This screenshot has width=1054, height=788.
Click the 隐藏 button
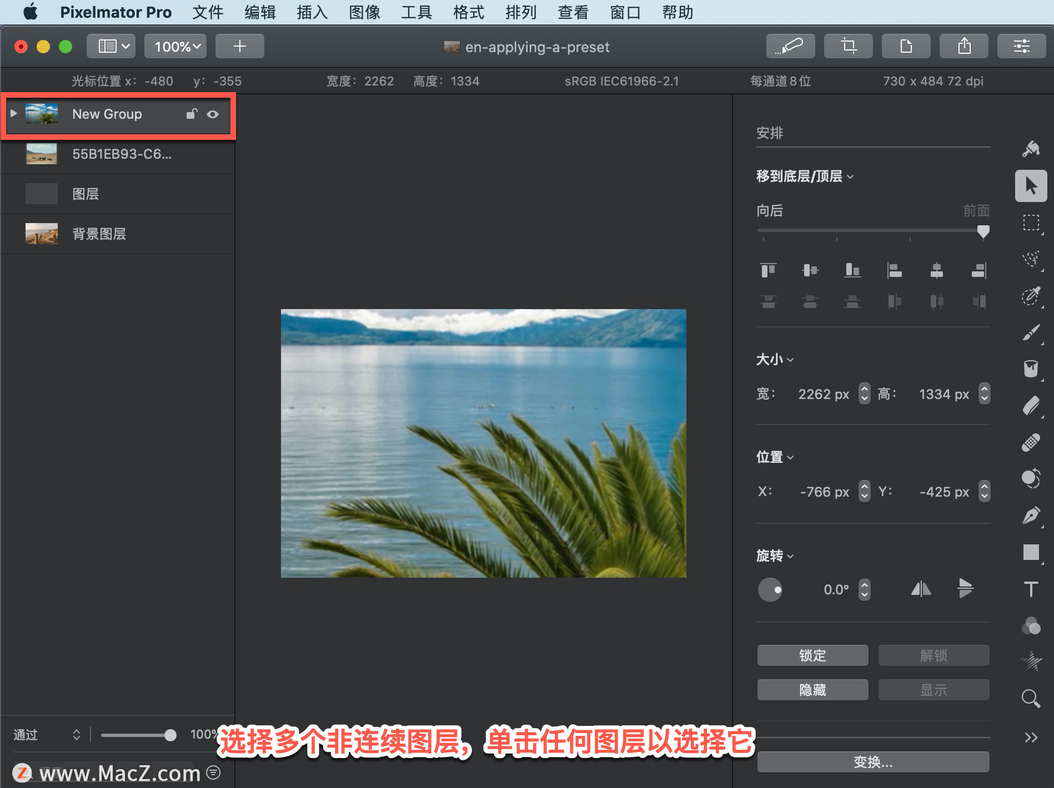(x=812, y=690)
